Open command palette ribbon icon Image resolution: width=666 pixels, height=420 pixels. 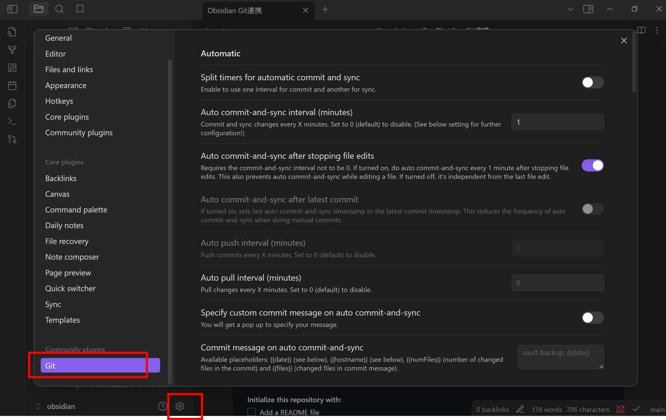point(12,121)
